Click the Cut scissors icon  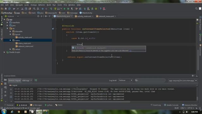click(x=22, y=9)
